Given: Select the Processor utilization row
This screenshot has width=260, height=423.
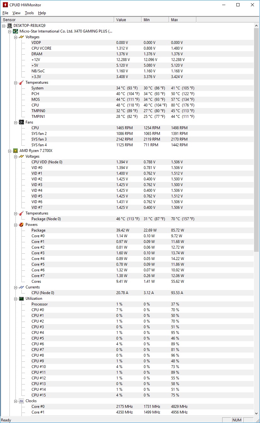Looking at the screenshot, I should 127,304.
